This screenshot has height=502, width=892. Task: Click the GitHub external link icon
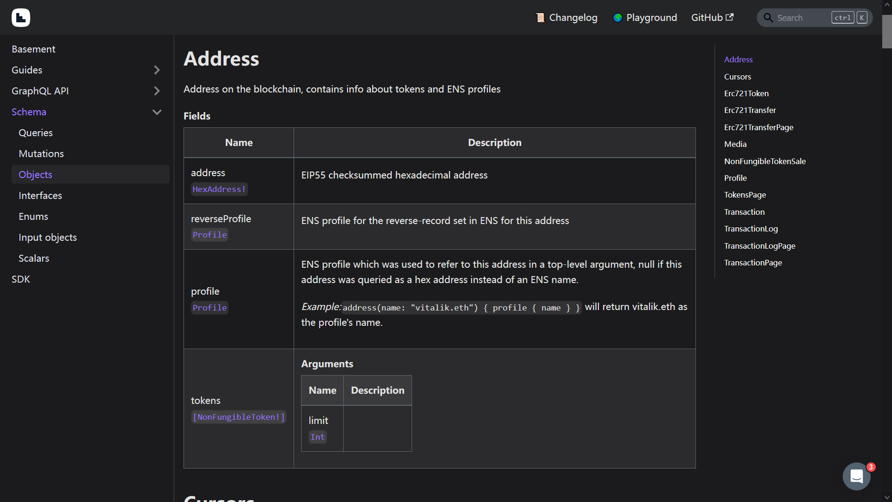[x=730, y=17]
